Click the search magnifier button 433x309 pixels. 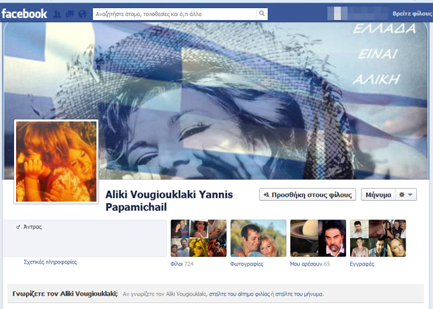click(261, 13)
